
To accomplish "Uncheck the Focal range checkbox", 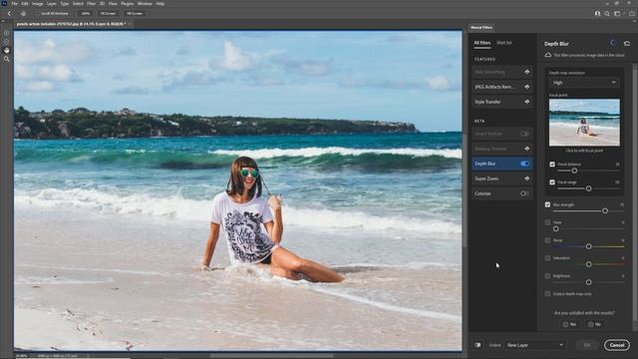I will [552, 182].
